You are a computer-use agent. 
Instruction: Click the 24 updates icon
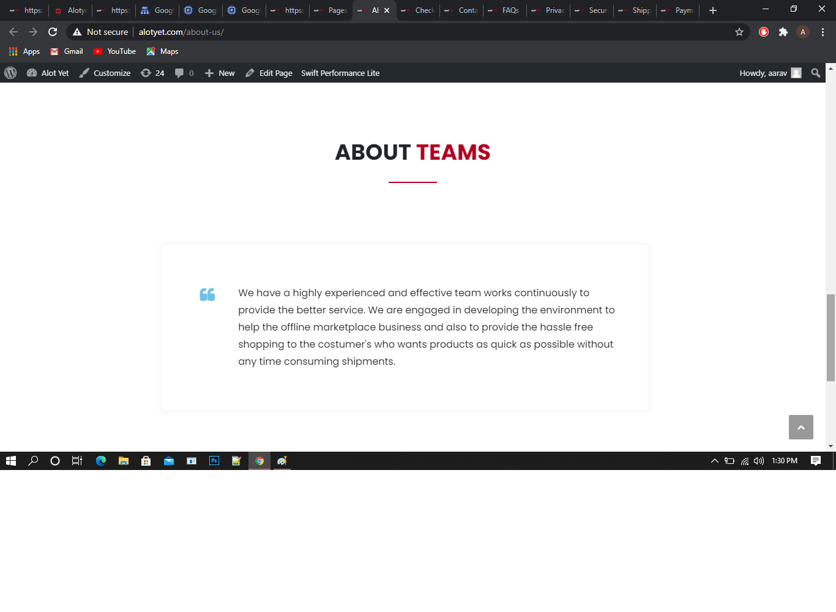tap(152, 73)
